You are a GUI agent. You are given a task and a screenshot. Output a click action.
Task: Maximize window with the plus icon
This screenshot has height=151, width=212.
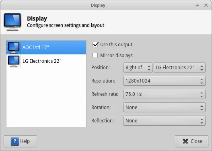point(197,5)
